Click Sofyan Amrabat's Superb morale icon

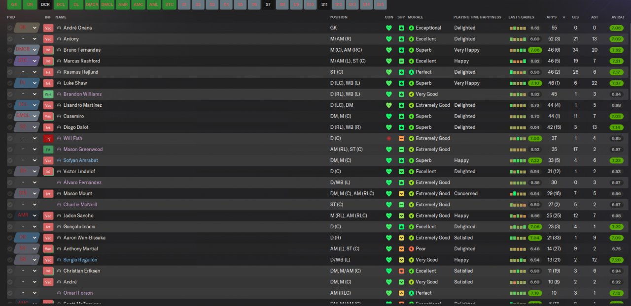pyautogui.click(x=412, y=161)
